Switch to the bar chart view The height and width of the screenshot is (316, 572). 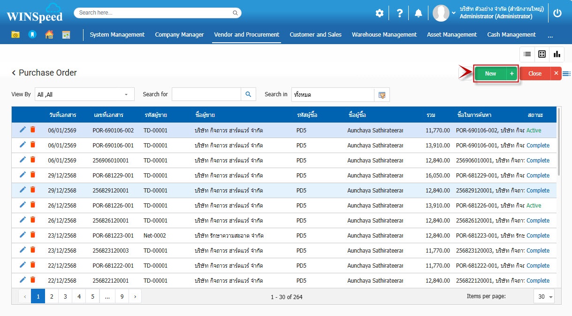tap(557, 54)
